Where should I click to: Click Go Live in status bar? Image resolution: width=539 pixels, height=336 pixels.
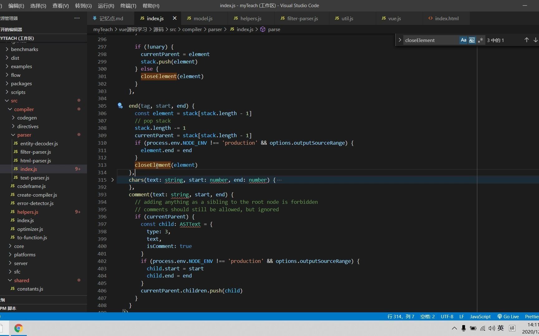(x=508, y=316)
